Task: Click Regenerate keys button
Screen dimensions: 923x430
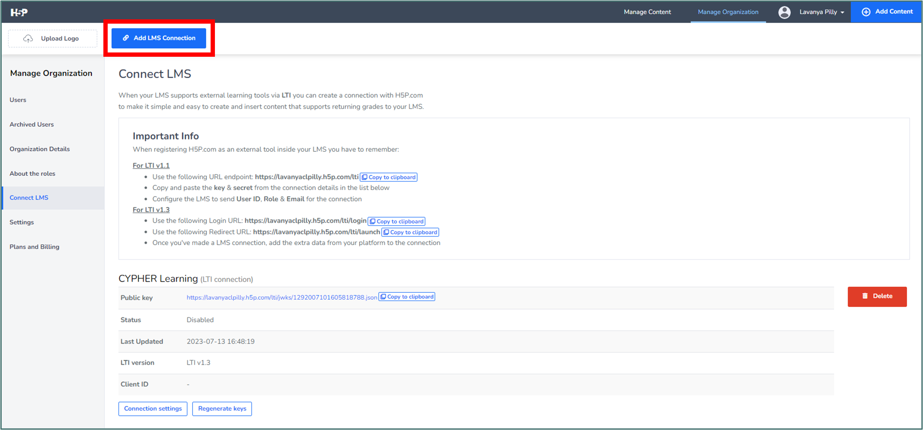Action: click(222, 408)
